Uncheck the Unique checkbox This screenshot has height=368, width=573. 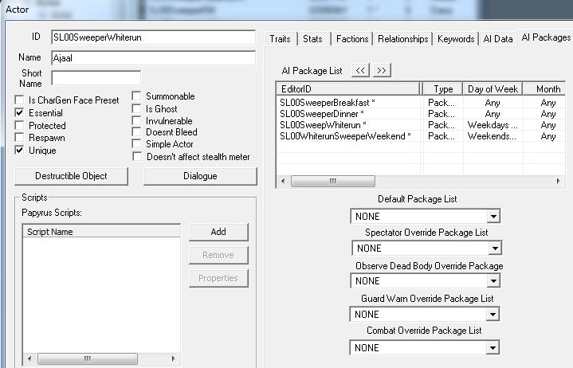19,150
